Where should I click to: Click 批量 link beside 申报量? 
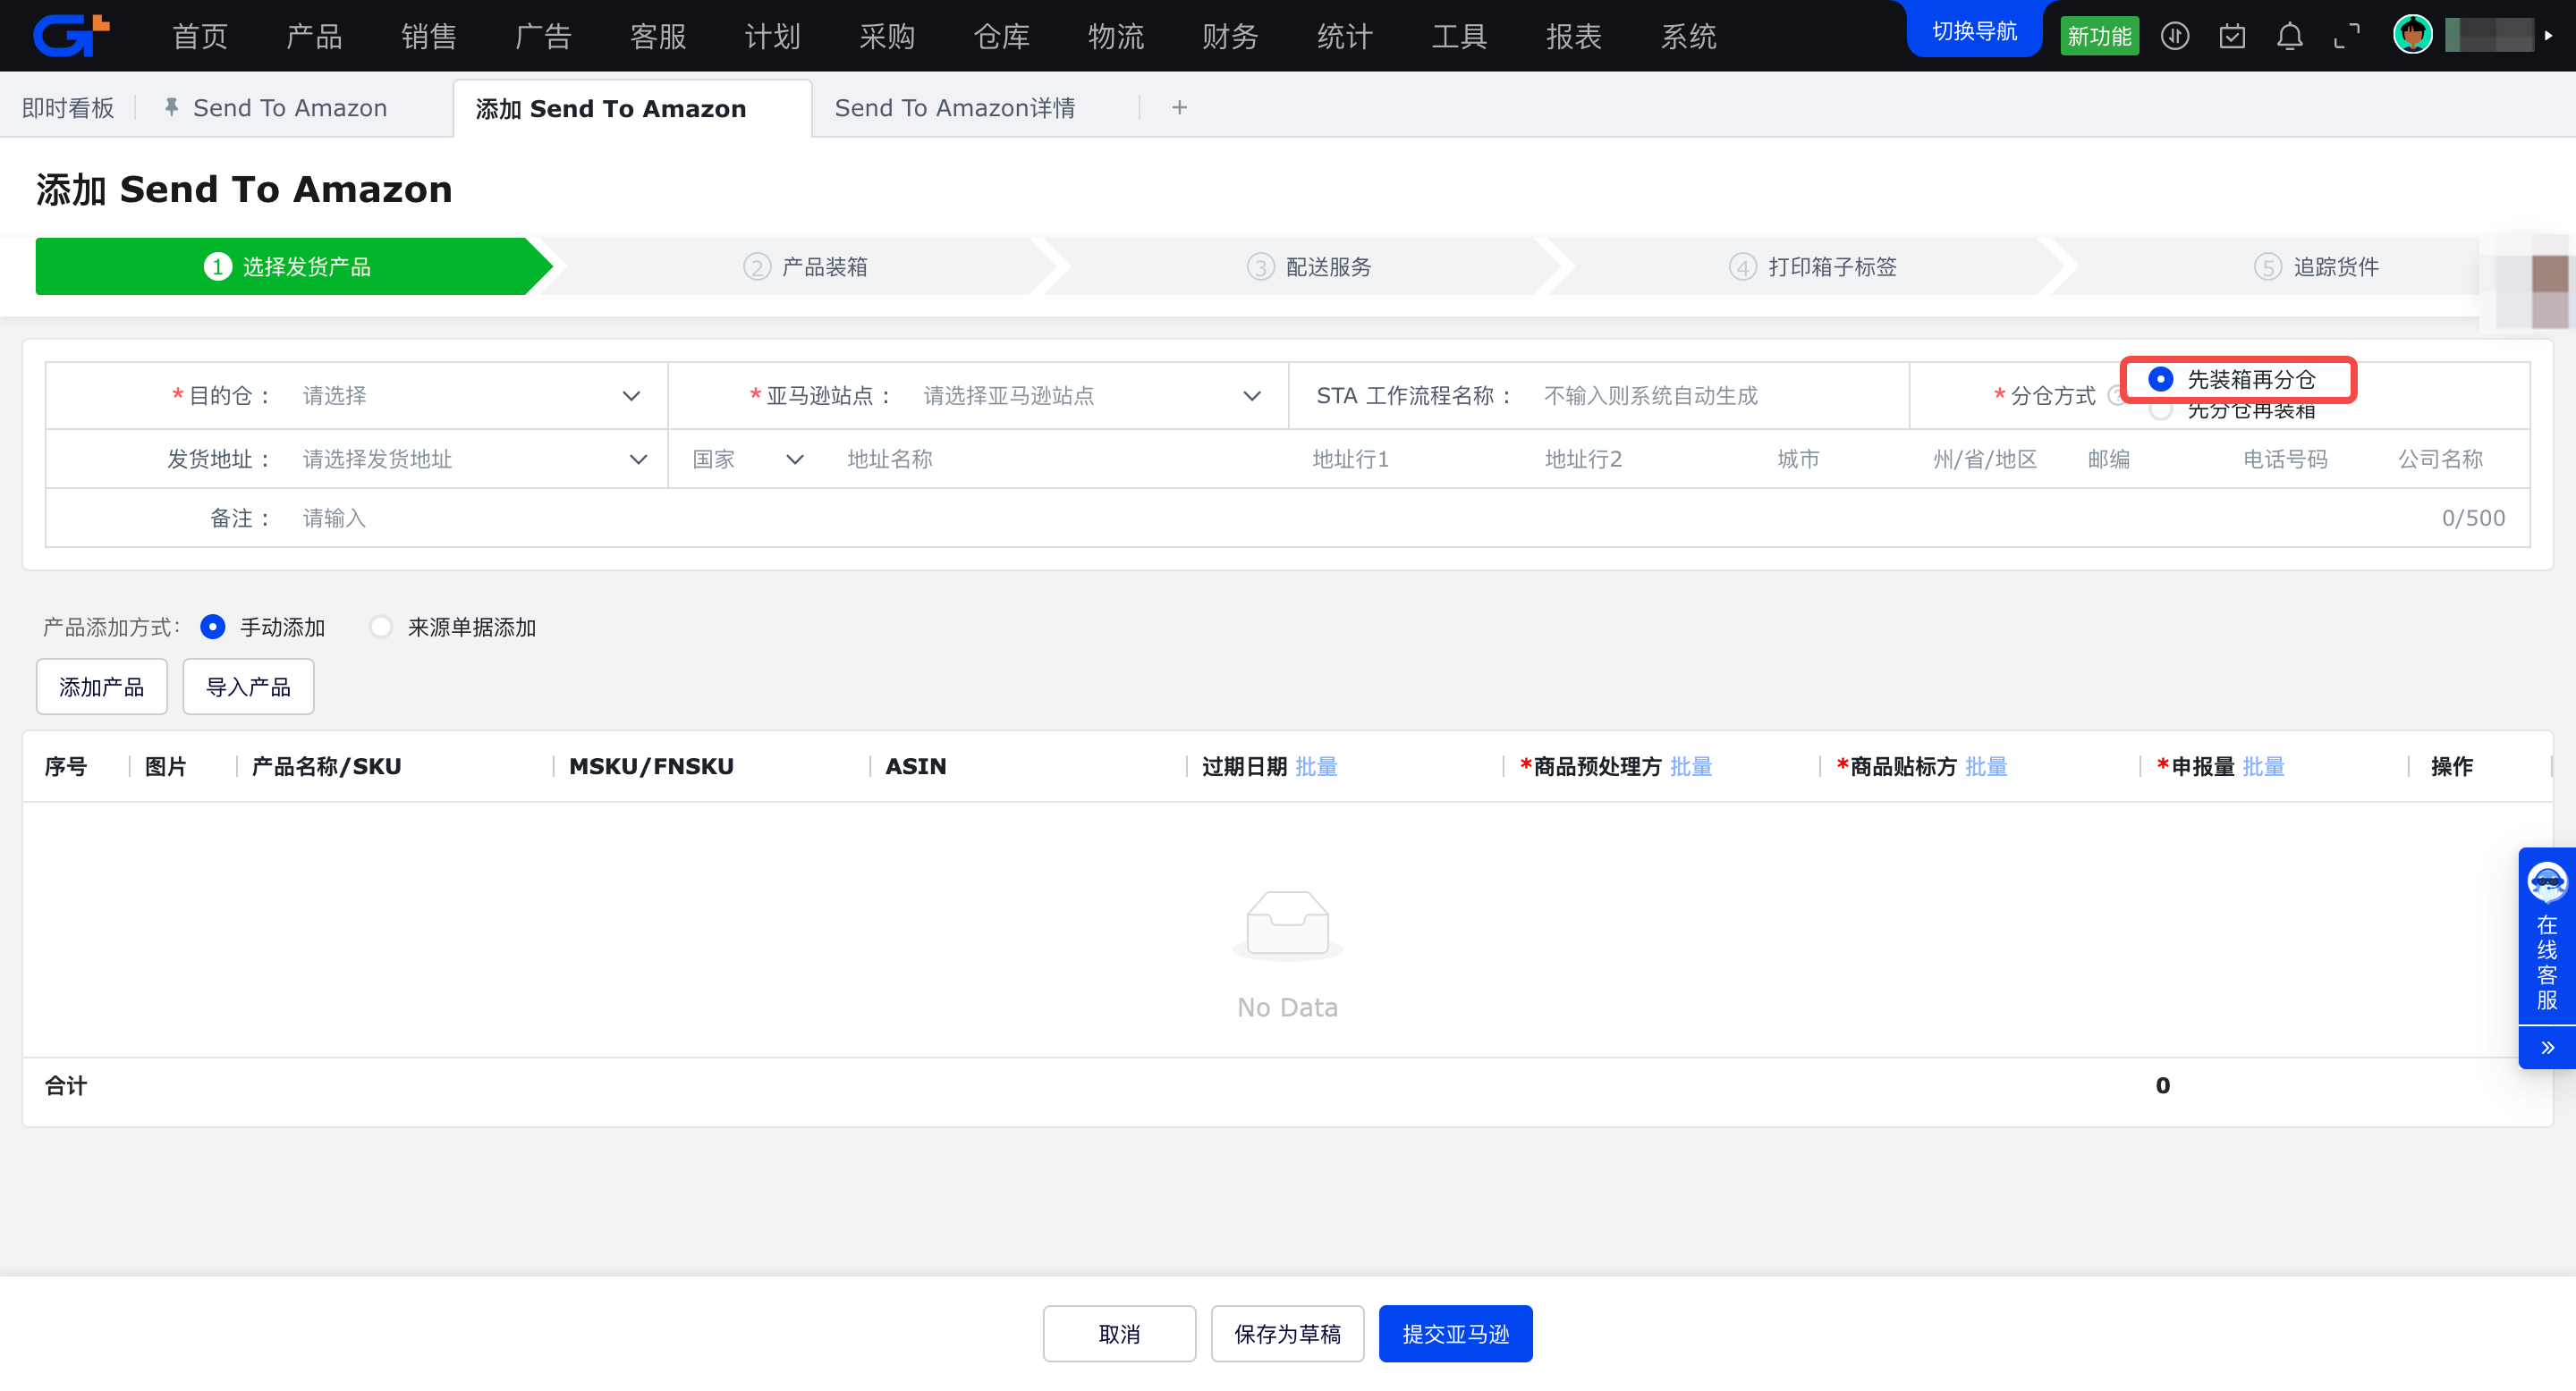2263,766
